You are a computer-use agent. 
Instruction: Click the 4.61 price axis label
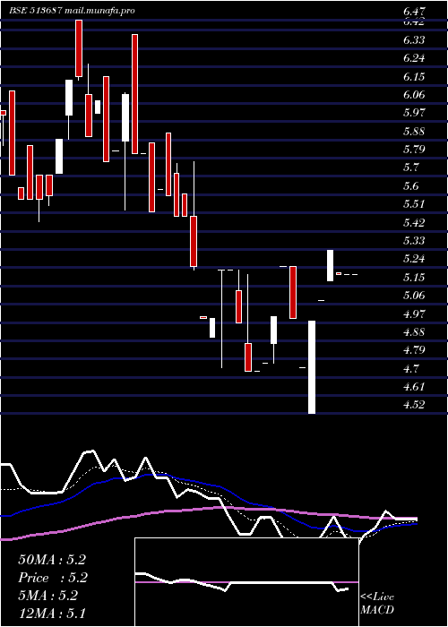[414, 387]
